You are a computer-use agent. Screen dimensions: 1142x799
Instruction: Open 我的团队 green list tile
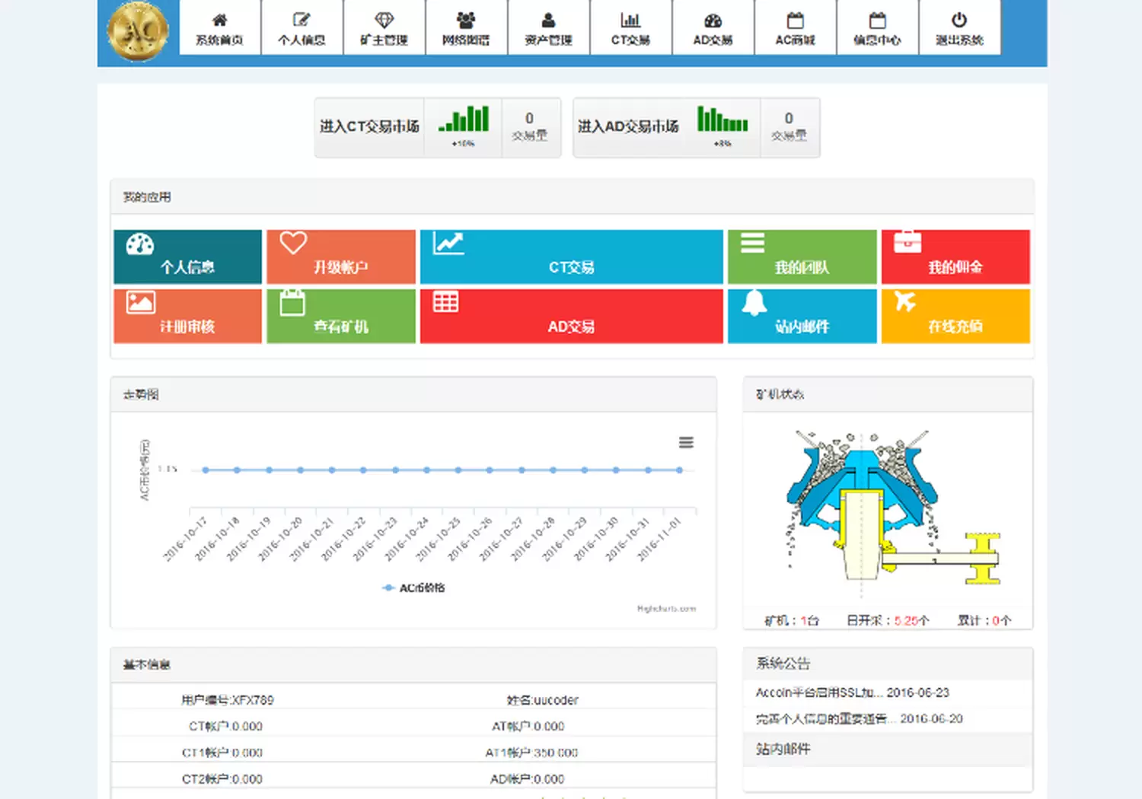tap(802, 257)
